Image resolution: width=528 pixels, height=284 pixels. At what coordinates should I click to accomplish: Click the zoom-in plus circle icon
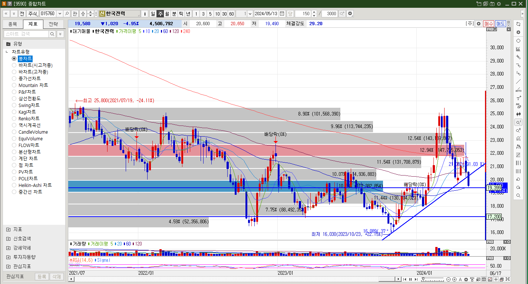point(454,280)
